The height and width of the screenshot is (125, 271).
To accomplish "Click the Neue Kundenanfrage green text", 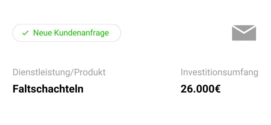I will click(x=71, y=33).
